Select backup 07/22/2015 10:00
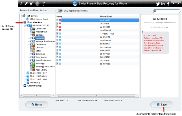The image size is (182, 116). pyautogui.click(x=38, y=79)
